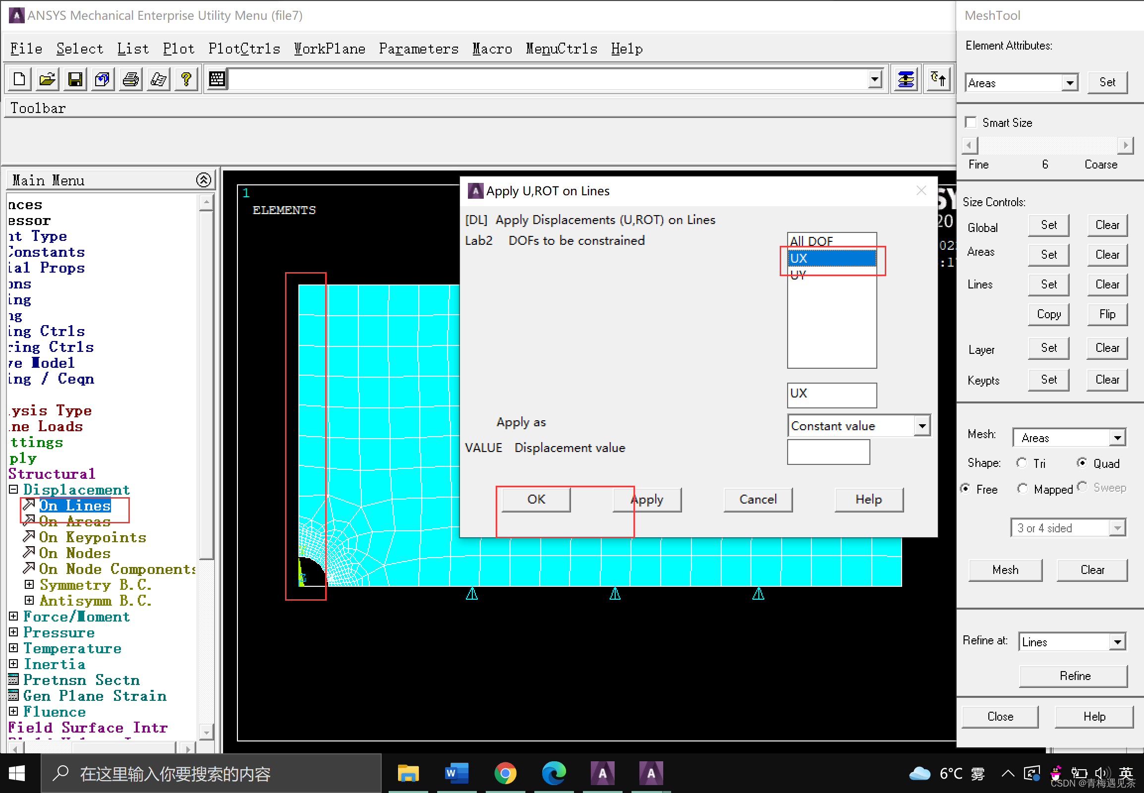Click the Print toolbar icon
The width and height of the screenshot is (1144, 793).
click(131, 79)
